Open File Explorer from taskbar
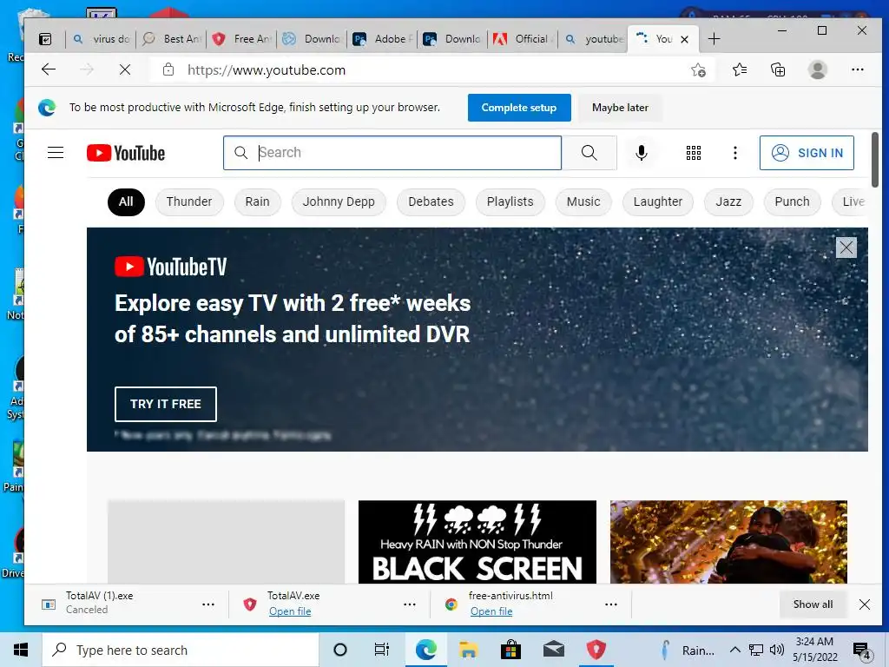 pos(468,650)
